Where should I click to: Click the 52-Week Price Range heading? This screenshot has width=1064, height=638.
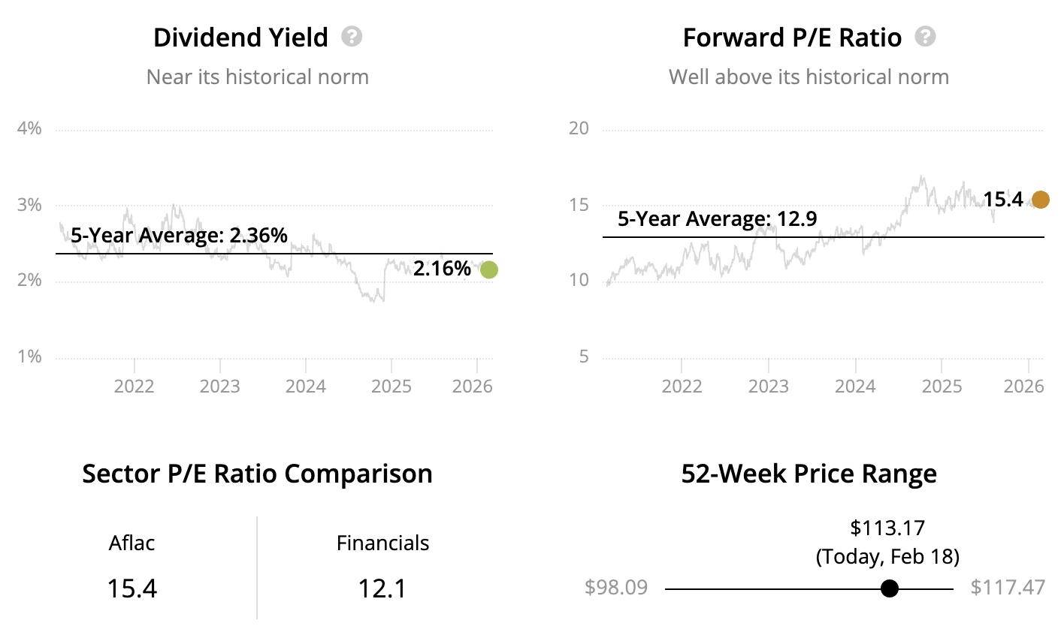[809, 474]
